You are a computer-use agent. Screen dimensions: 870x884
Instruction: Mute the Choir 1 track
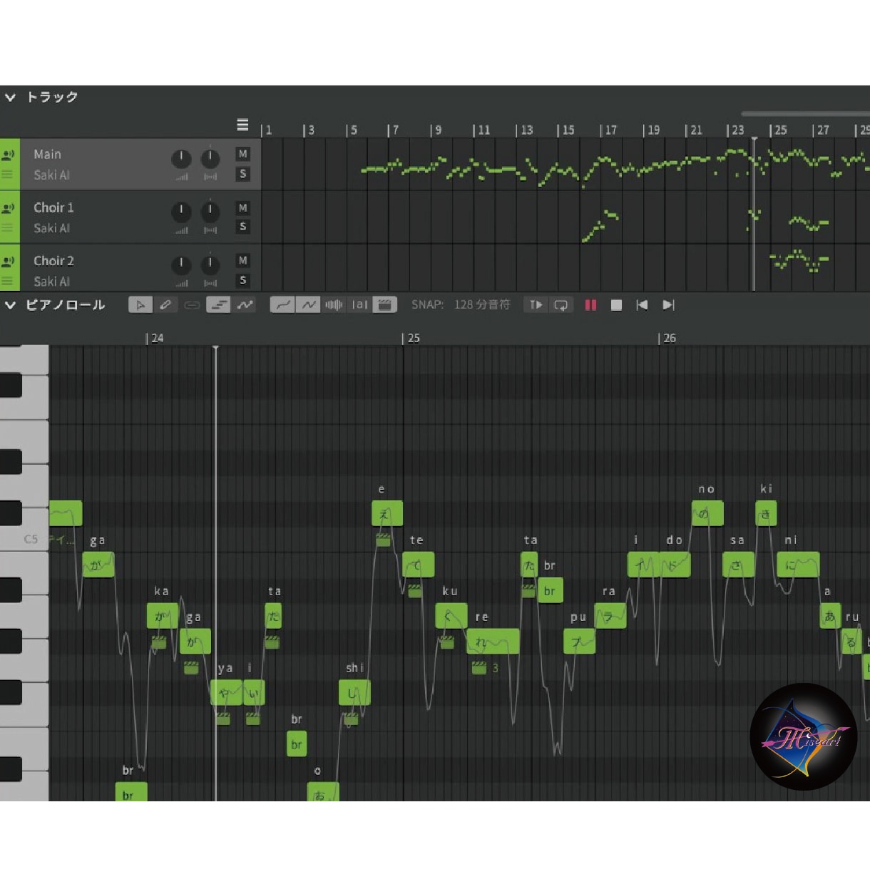[242, 207]
